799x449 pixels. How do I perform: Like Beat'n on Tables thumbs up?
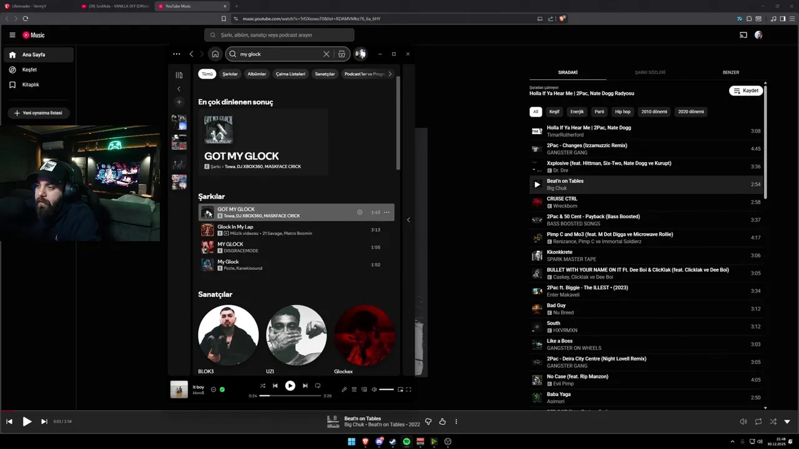[443, 422]
